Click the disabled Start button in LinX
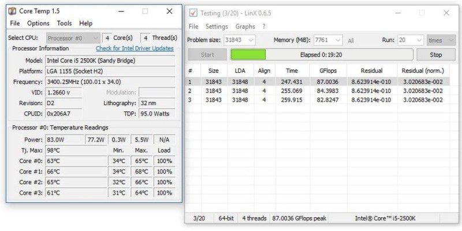The image size is (462, 231). click(207, 55)
